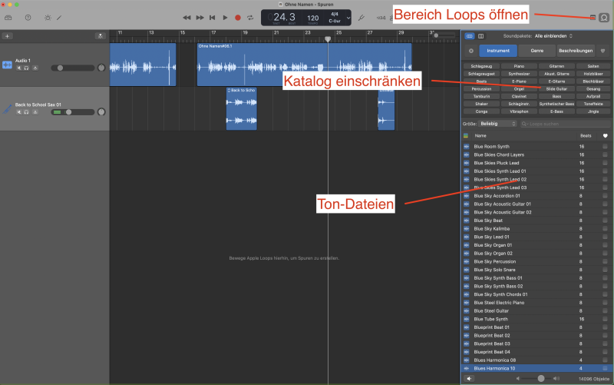Click the 4/4 C-Dur signature and key display
The height and width of the screenshot is (385, 614).
pyautogui.click(x=335, y=18)
